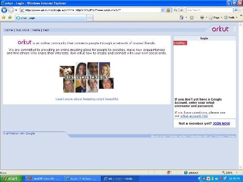Click the system tray clock

234,179
